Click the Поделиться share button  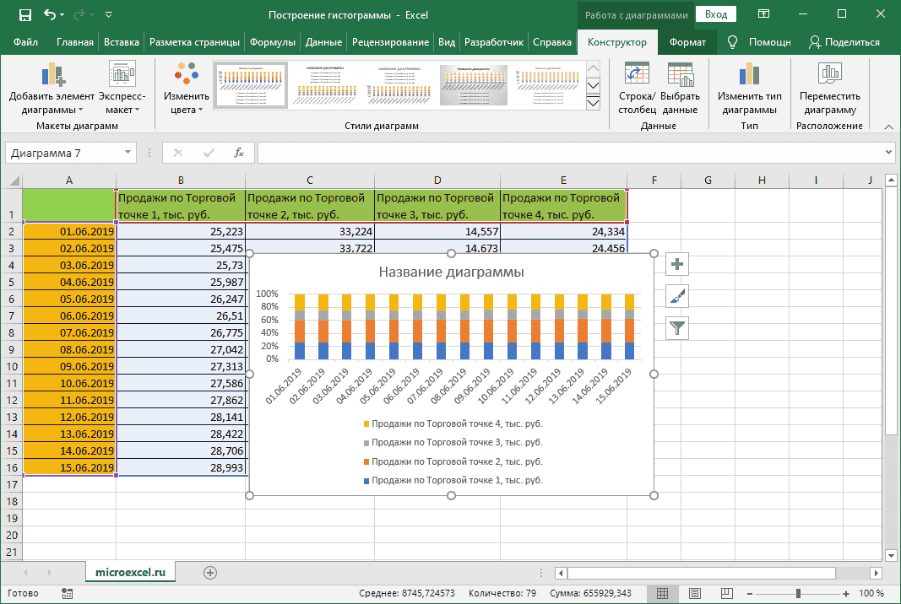[x=844, y=42]
